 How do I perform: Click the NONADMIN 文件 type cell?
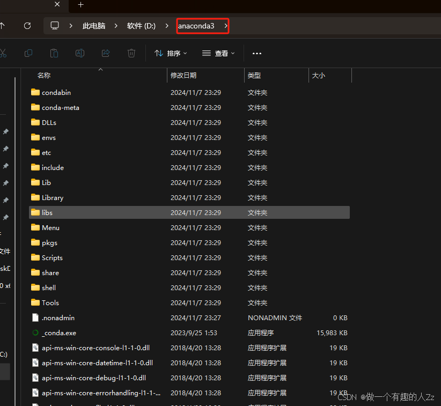coord(275,318)
